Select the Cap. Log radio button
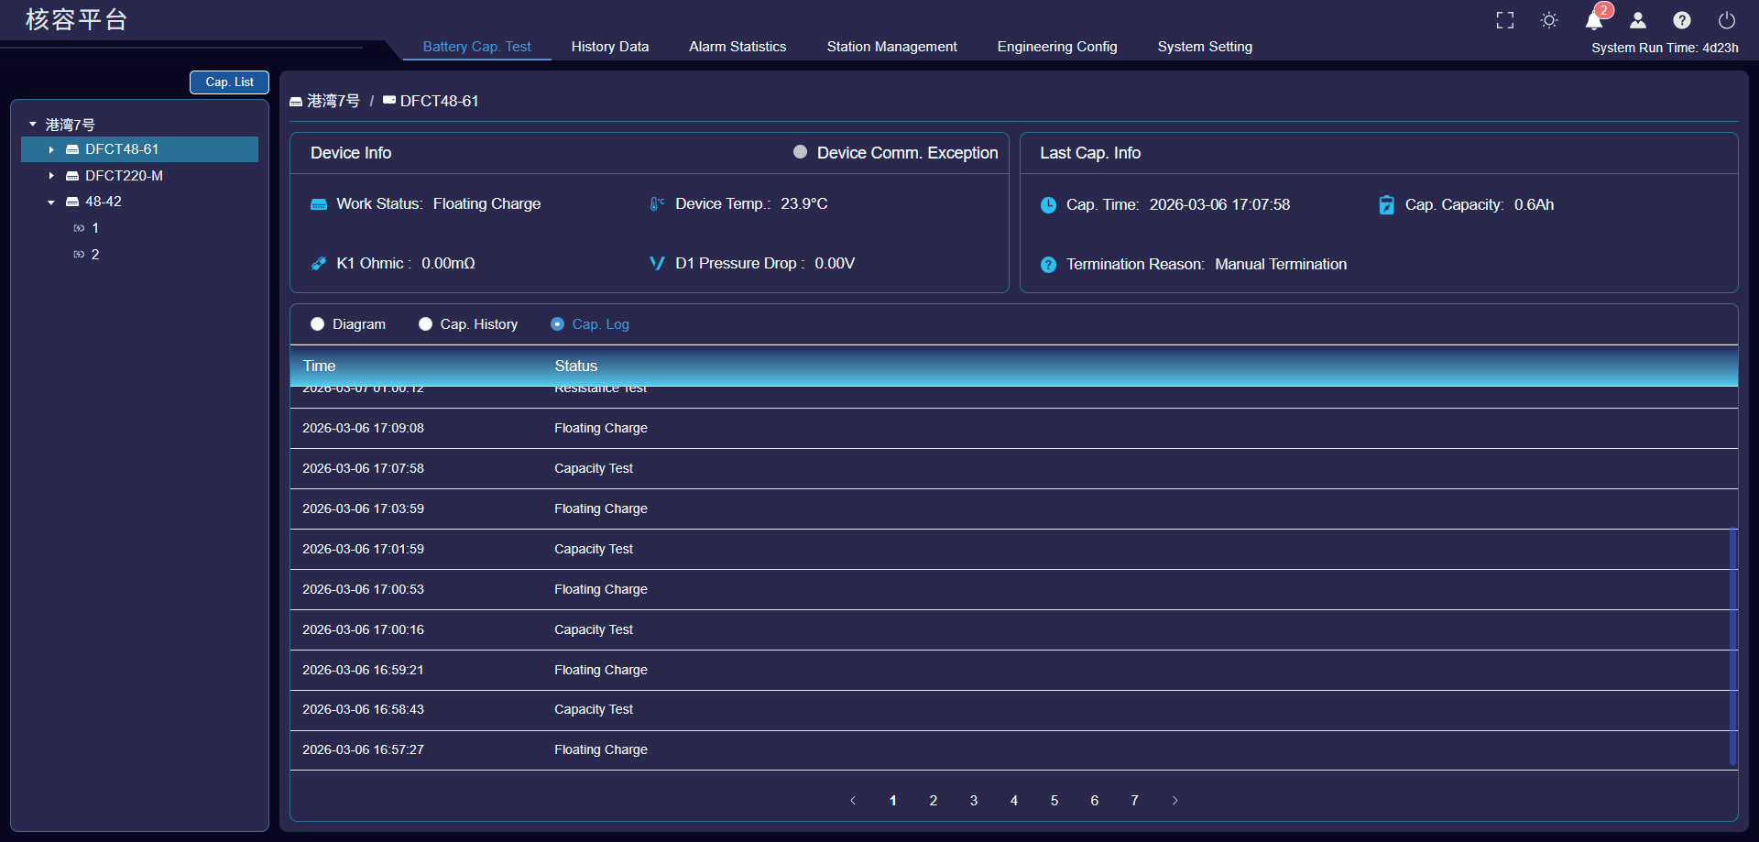Image resolution: width=1759 pixels, height=842 pixels. 557,324
